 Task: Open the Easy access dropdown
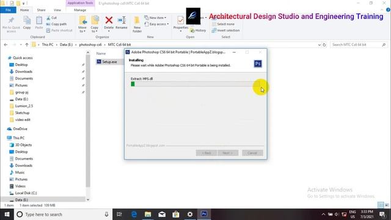[156, 24]
